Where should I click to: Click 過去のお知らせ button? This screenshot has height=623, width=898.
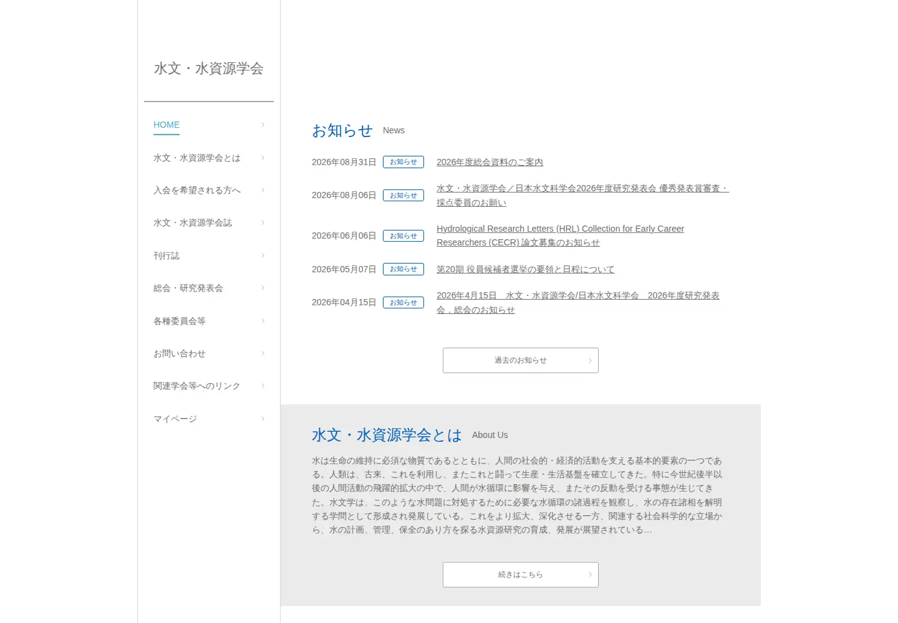[x=521, y=360]
